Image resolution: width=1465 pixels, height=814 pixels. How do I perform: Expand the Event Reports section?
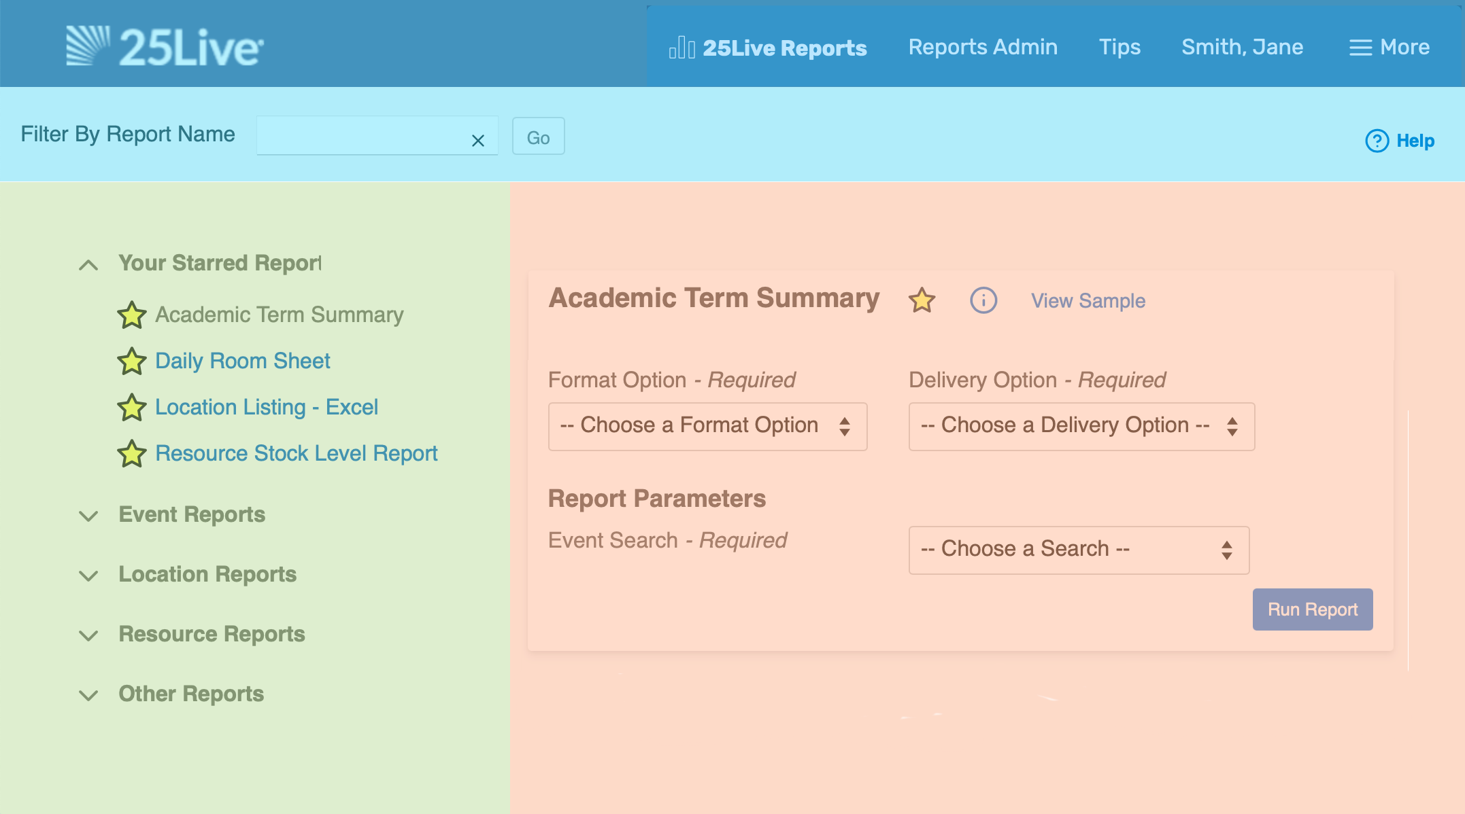[88, 516]
